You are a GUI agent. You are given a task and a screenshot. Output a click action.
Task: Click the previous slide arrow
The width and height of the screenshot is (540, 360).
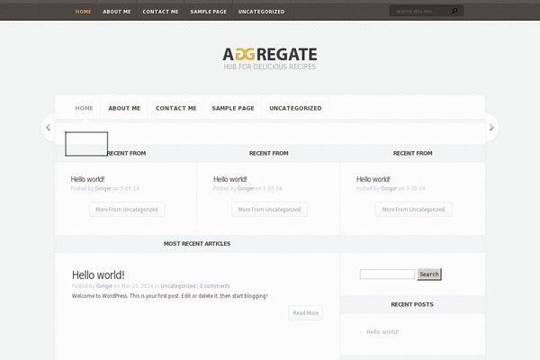pos(49,128)
